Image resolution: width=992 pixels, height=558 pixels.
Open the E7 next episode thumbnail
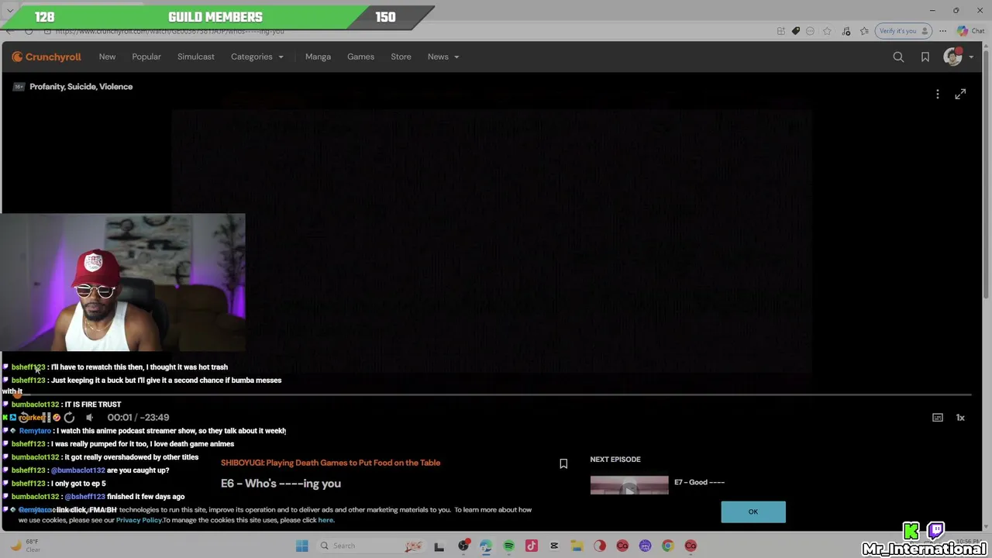pyautogui.click(x=629, y=485)
